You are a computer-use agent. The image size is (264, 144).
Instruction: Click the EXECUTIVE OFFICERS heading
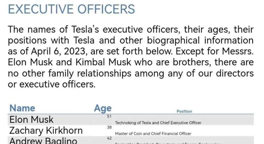(x=71, y=9)
